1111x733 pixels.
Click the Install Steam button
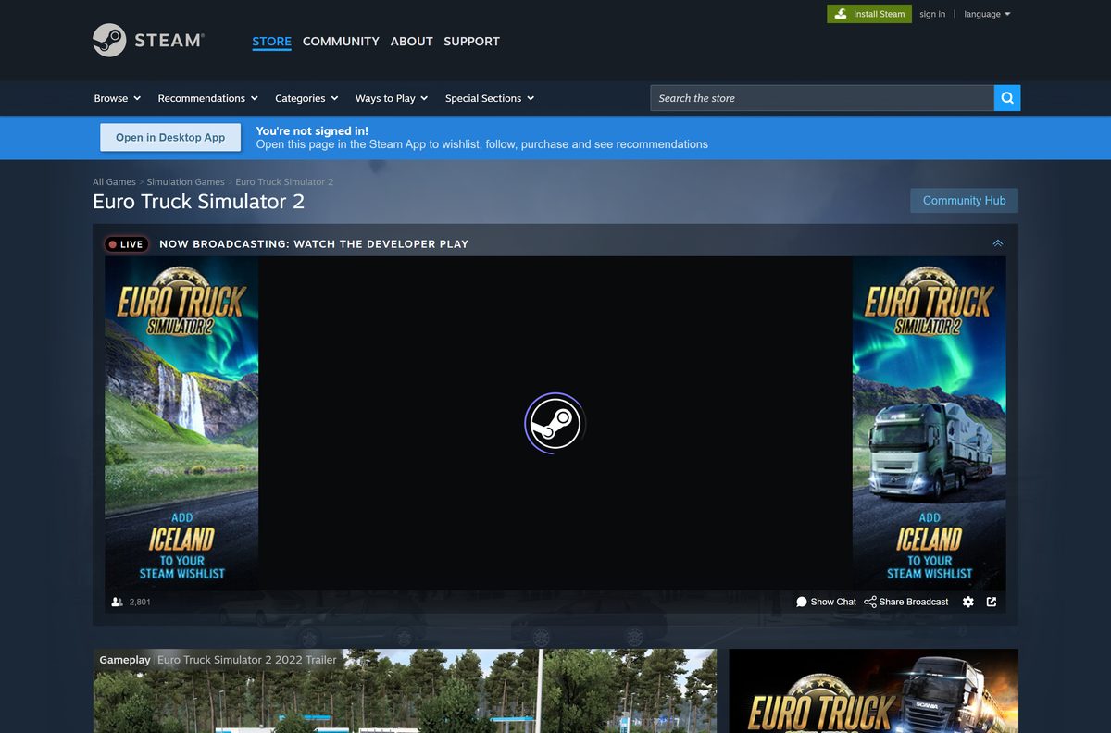point(869,14)
